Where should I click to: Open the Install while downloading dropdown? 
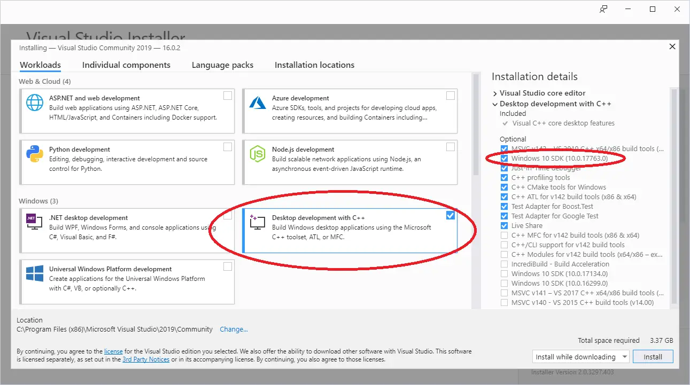[625, 356]
